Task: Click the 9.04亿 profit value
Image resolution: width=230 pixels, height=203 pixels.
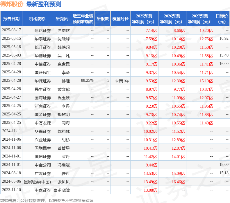Action: coord(151,47)
